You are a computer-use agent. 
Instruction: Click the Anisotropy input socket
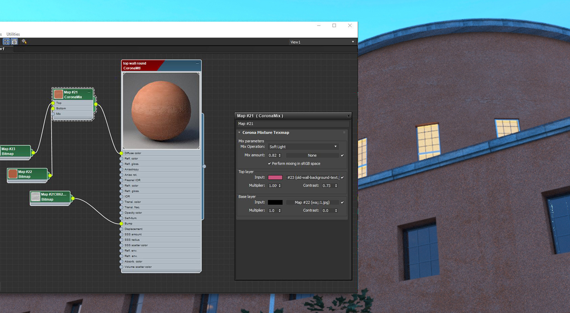click(x=121, y=169)
